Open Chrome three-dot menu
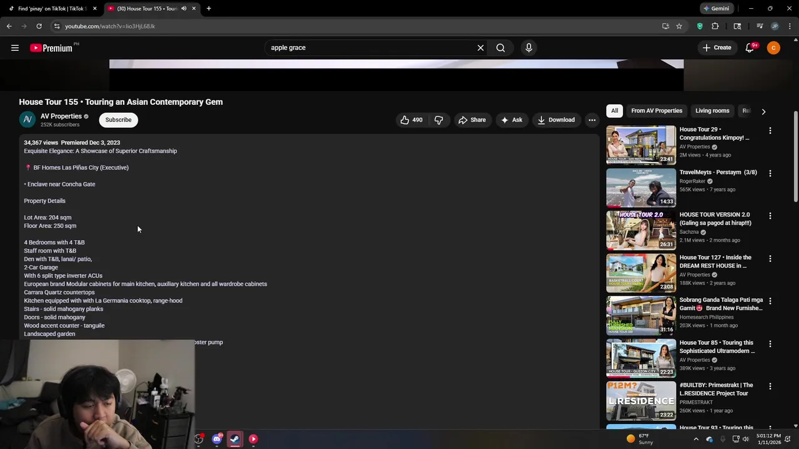 [790, 26]
